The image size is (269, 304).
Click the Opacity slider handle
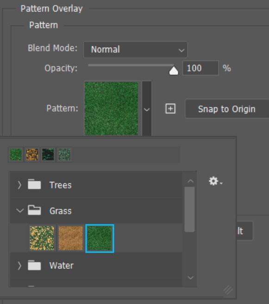[174, 71]
